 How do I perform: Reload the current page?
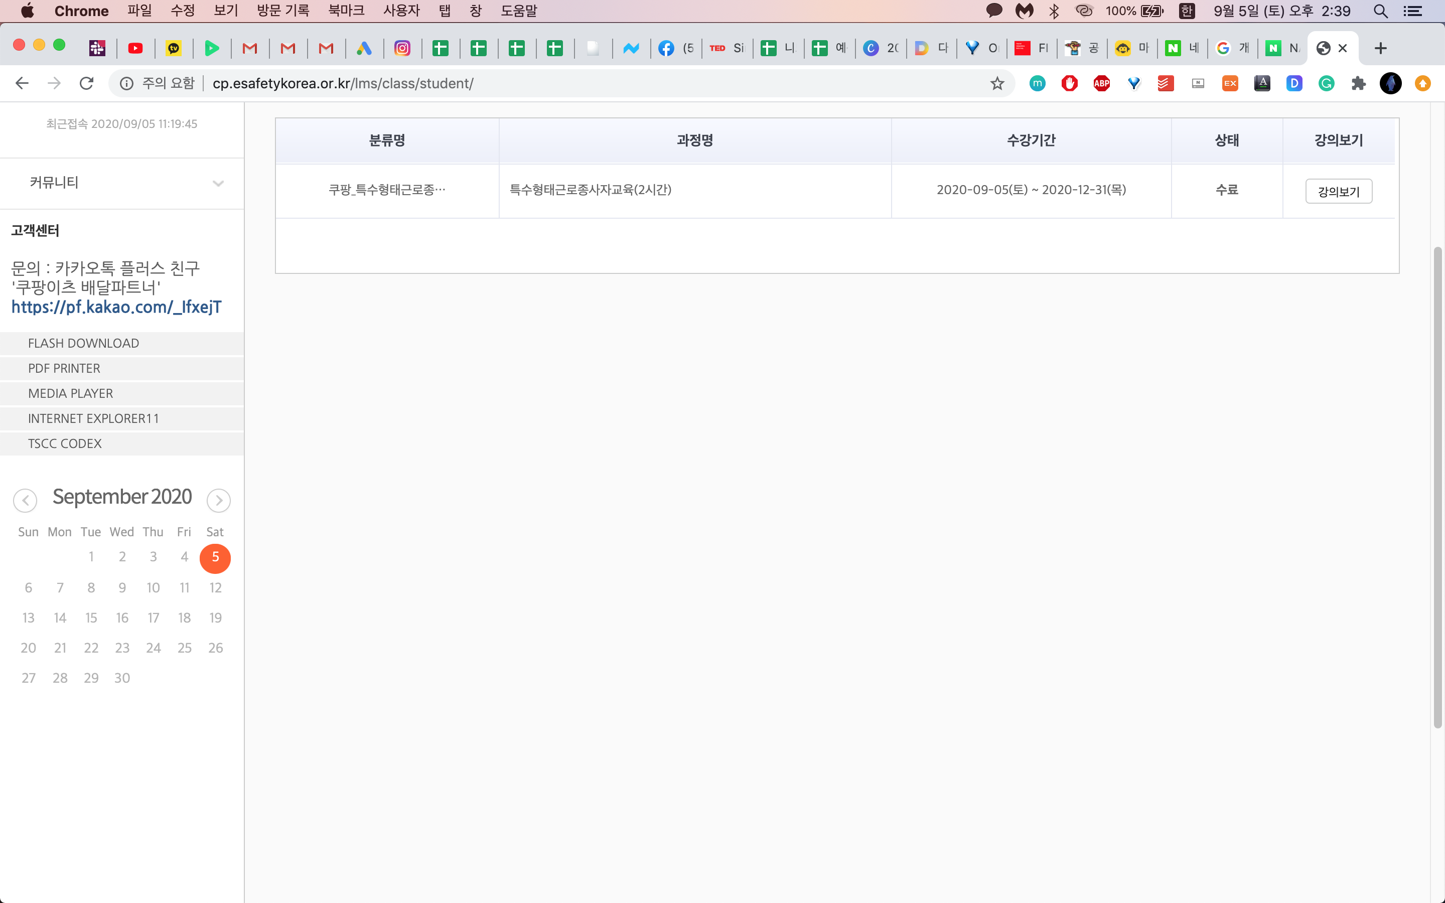(x=87, y=83)
